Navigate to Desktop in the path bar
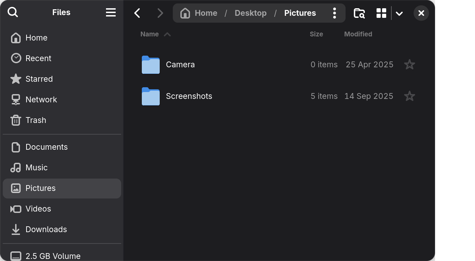The height and width of the screenshot is (261, 475). tap(250, 13)
